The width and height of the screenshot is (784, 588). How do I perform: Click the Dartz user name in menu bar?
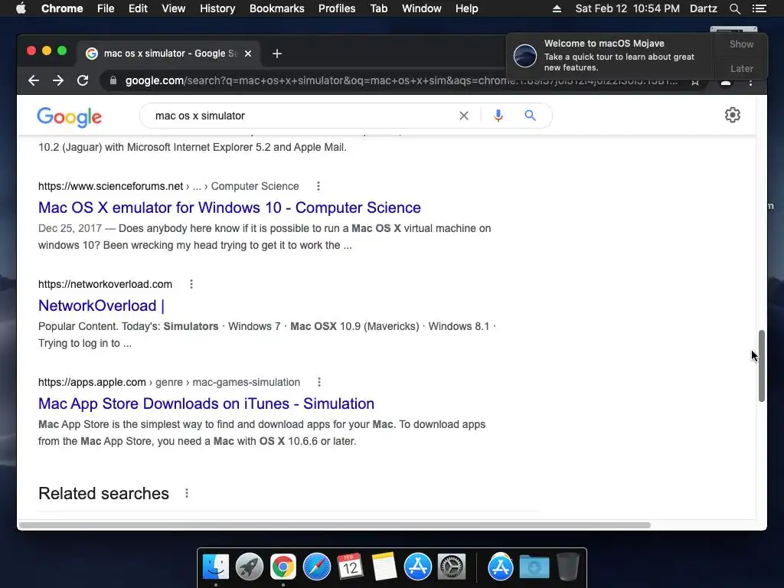tap(703, 8)
